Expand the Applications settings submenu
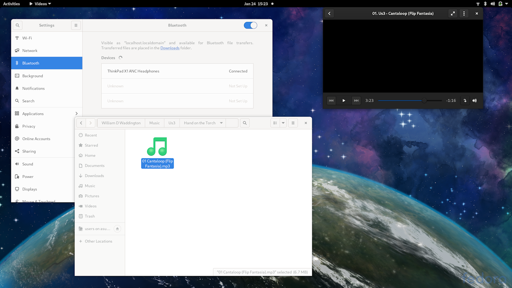The height and width of the screenshot is (288, 512). point(47,114)
